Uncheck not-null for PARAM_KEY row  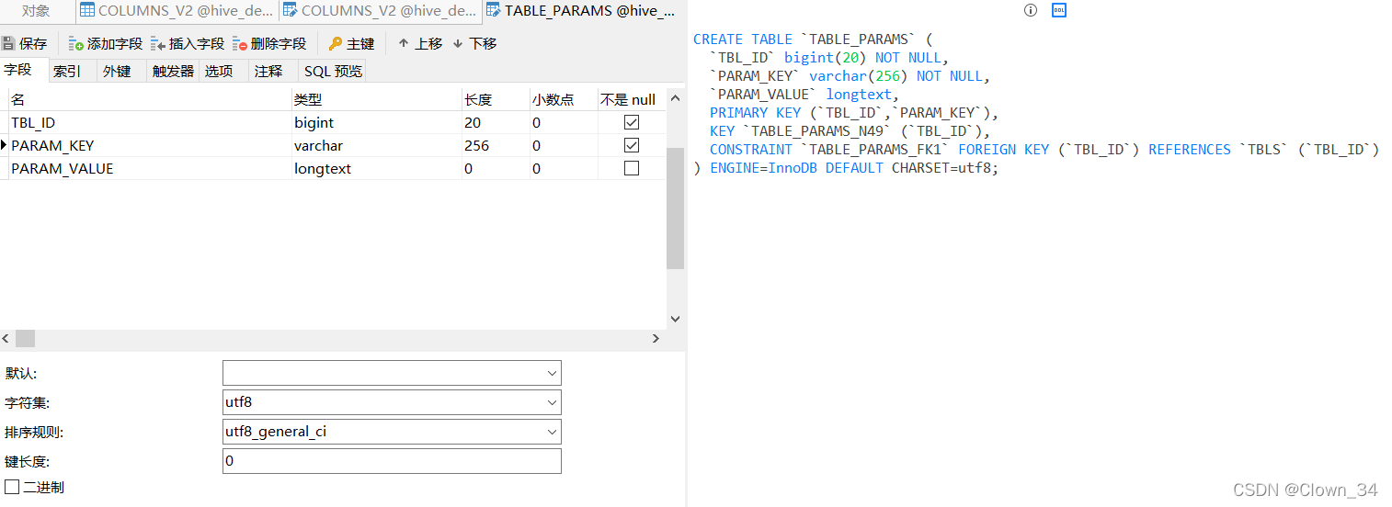(x=632, y=145)
